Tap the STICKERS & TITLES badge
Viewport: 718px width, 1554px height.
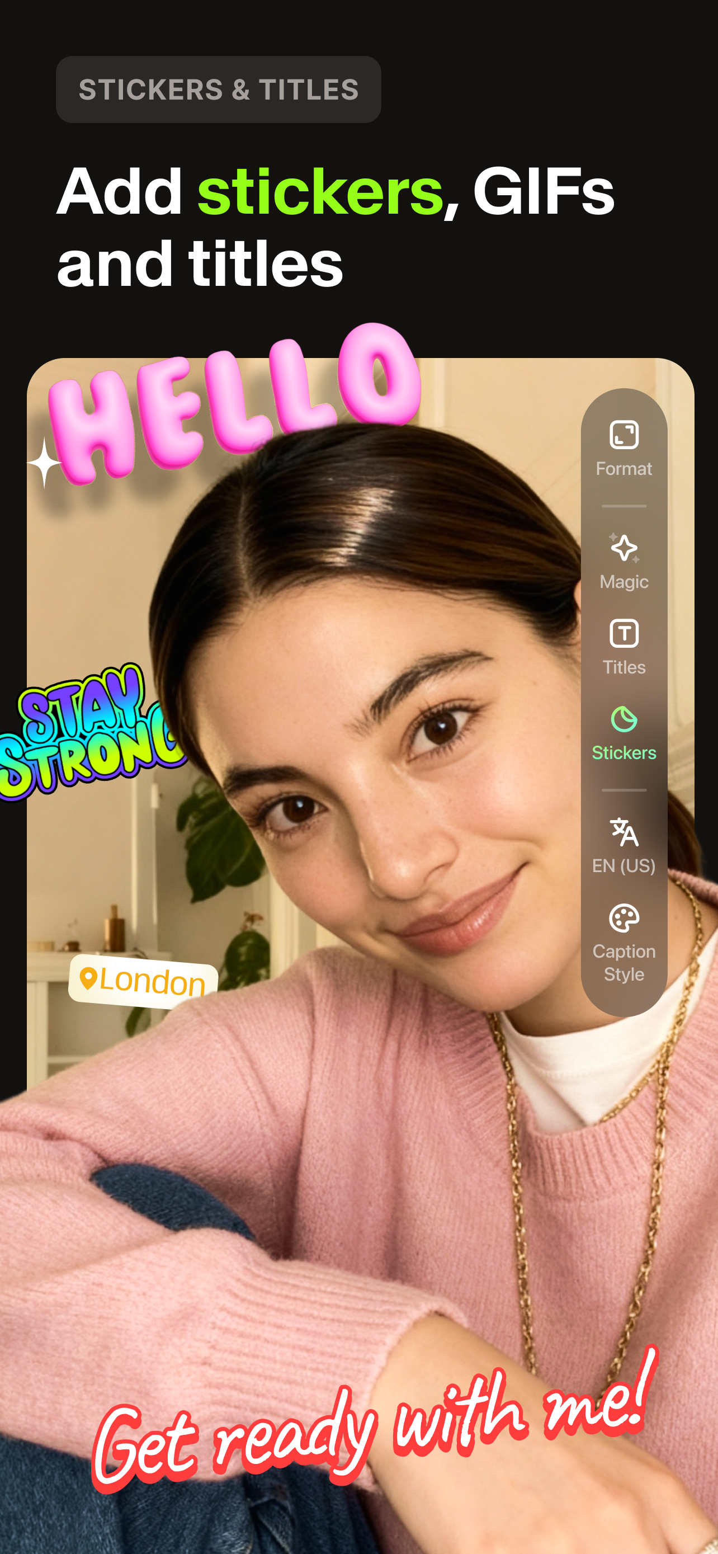218,90
